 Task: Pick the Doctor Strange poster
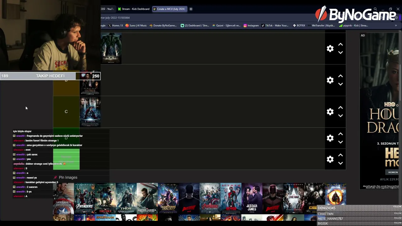pyautogui.click(x=335, y=195)
